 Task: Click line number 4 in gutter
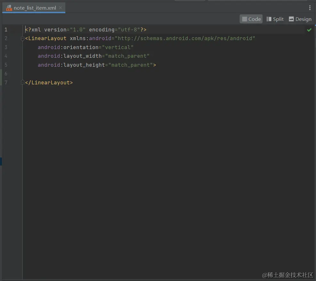click(6, 56)
